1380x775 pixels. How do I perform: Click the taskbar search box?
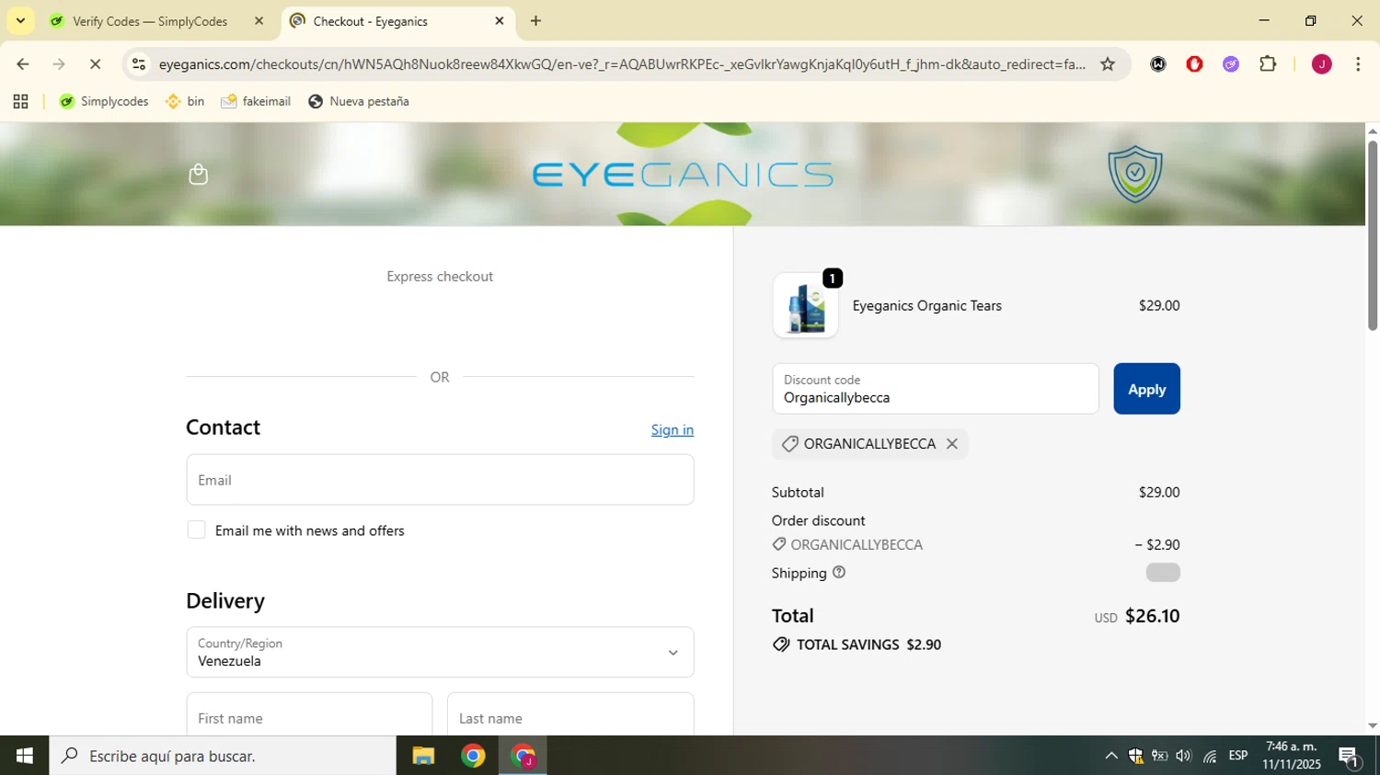pyautogui.click(x=223, y=756)
